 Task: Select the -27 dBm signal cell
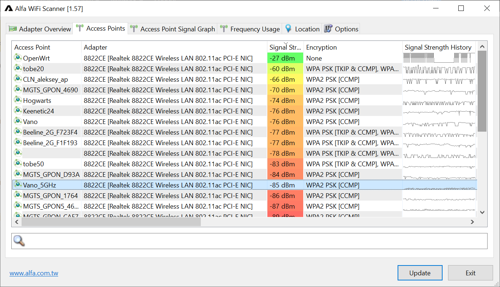click(x=285, y=58)
